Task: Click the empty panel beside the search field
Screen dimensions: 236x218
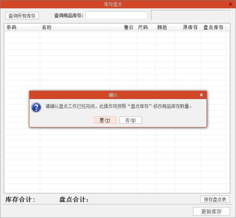Action: click(191, 15)
